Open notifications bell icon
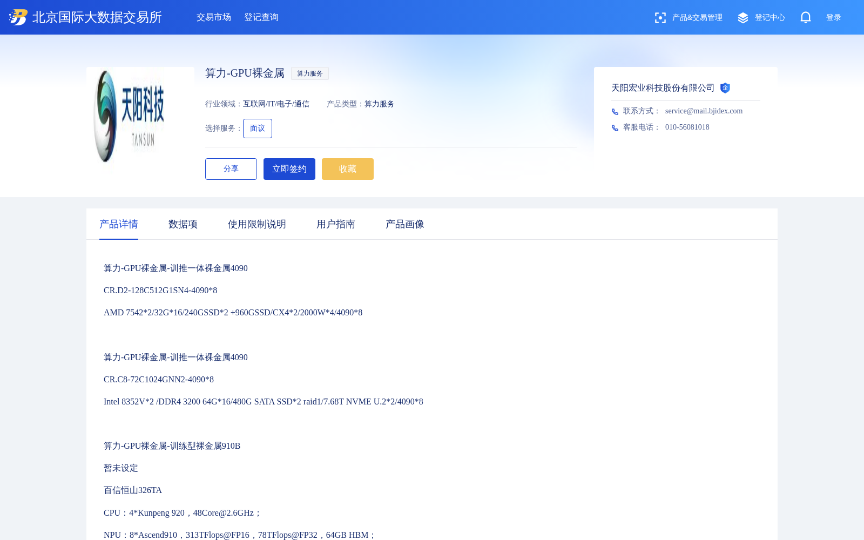The width and height of the screenshot is (864, 540). (x=806, y=17)
